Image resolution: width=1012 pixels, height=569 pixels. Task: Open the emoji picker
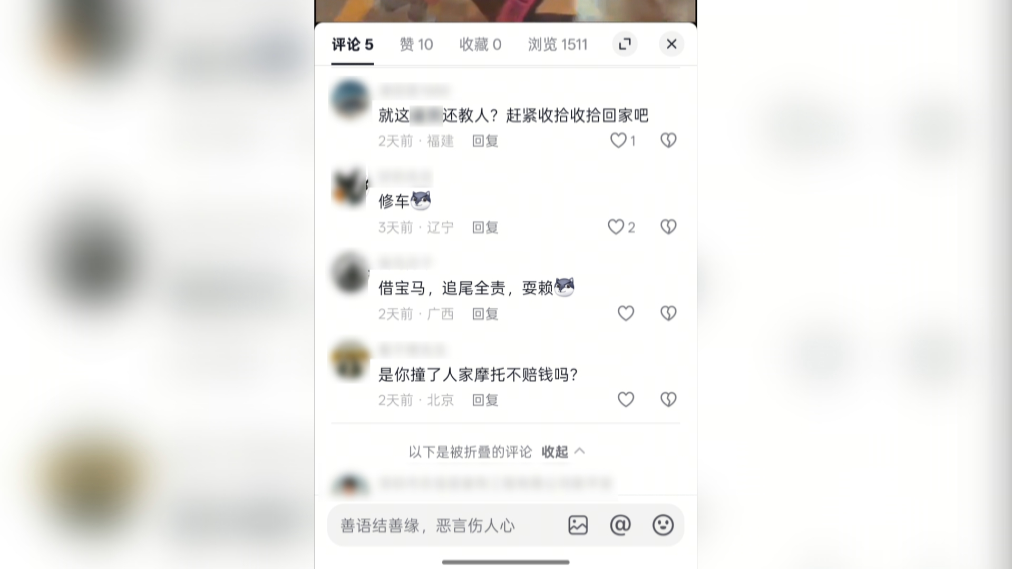(663, 525)
